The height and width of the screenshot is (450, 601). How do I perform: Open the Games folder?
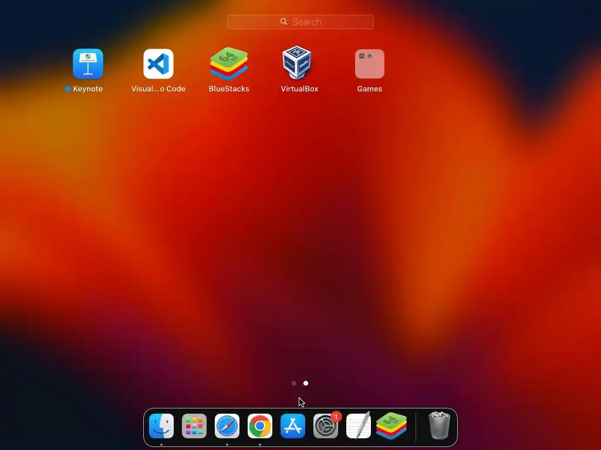tap(370, 63)
